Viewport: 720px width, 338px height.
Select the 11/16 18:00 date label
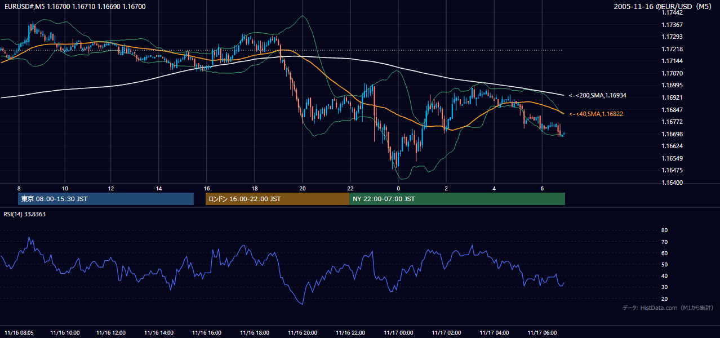[x=255, y=332]
